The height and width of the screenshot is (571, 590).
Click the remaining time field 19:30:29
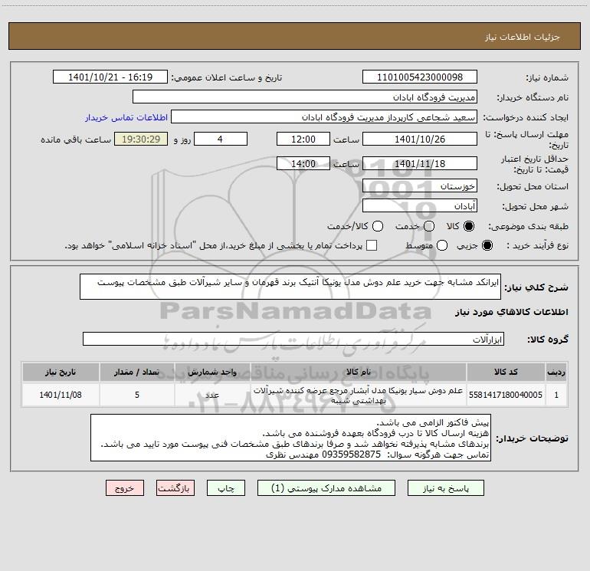(x=141, y=139)
